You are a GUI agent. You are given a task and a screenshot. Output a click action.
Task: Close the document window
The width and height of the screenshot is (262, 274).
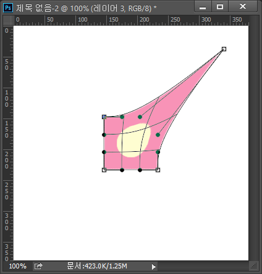click(243, 7)
